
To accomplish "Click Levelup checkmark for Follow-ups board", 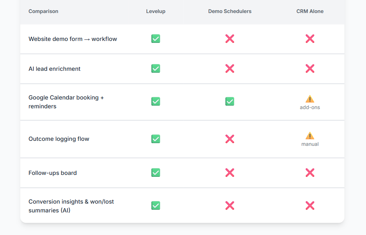I will 156,173.
